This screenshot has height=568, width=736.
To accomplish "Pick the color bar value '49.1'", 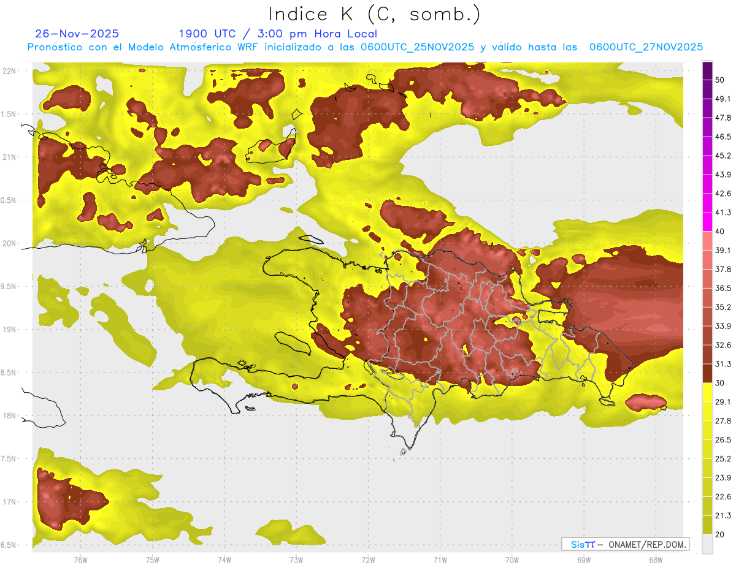I will (x=723, y=99).
